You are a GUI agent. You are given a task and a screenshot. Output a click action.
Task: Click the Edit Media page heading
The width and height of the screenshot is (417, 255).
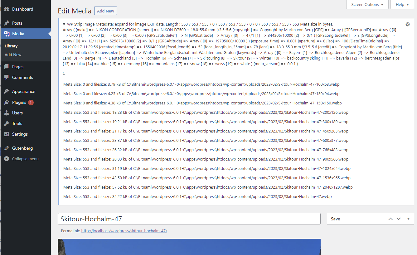(75, 11)
